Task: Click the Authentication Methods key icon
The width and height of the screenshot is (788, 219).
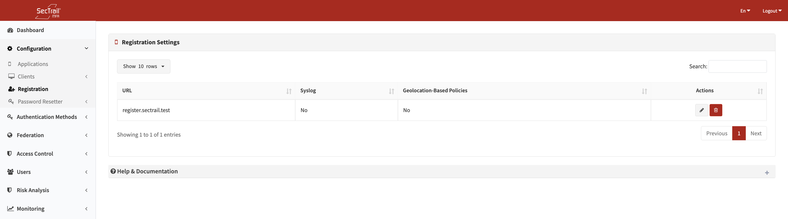Action: (x=10, y=117)
